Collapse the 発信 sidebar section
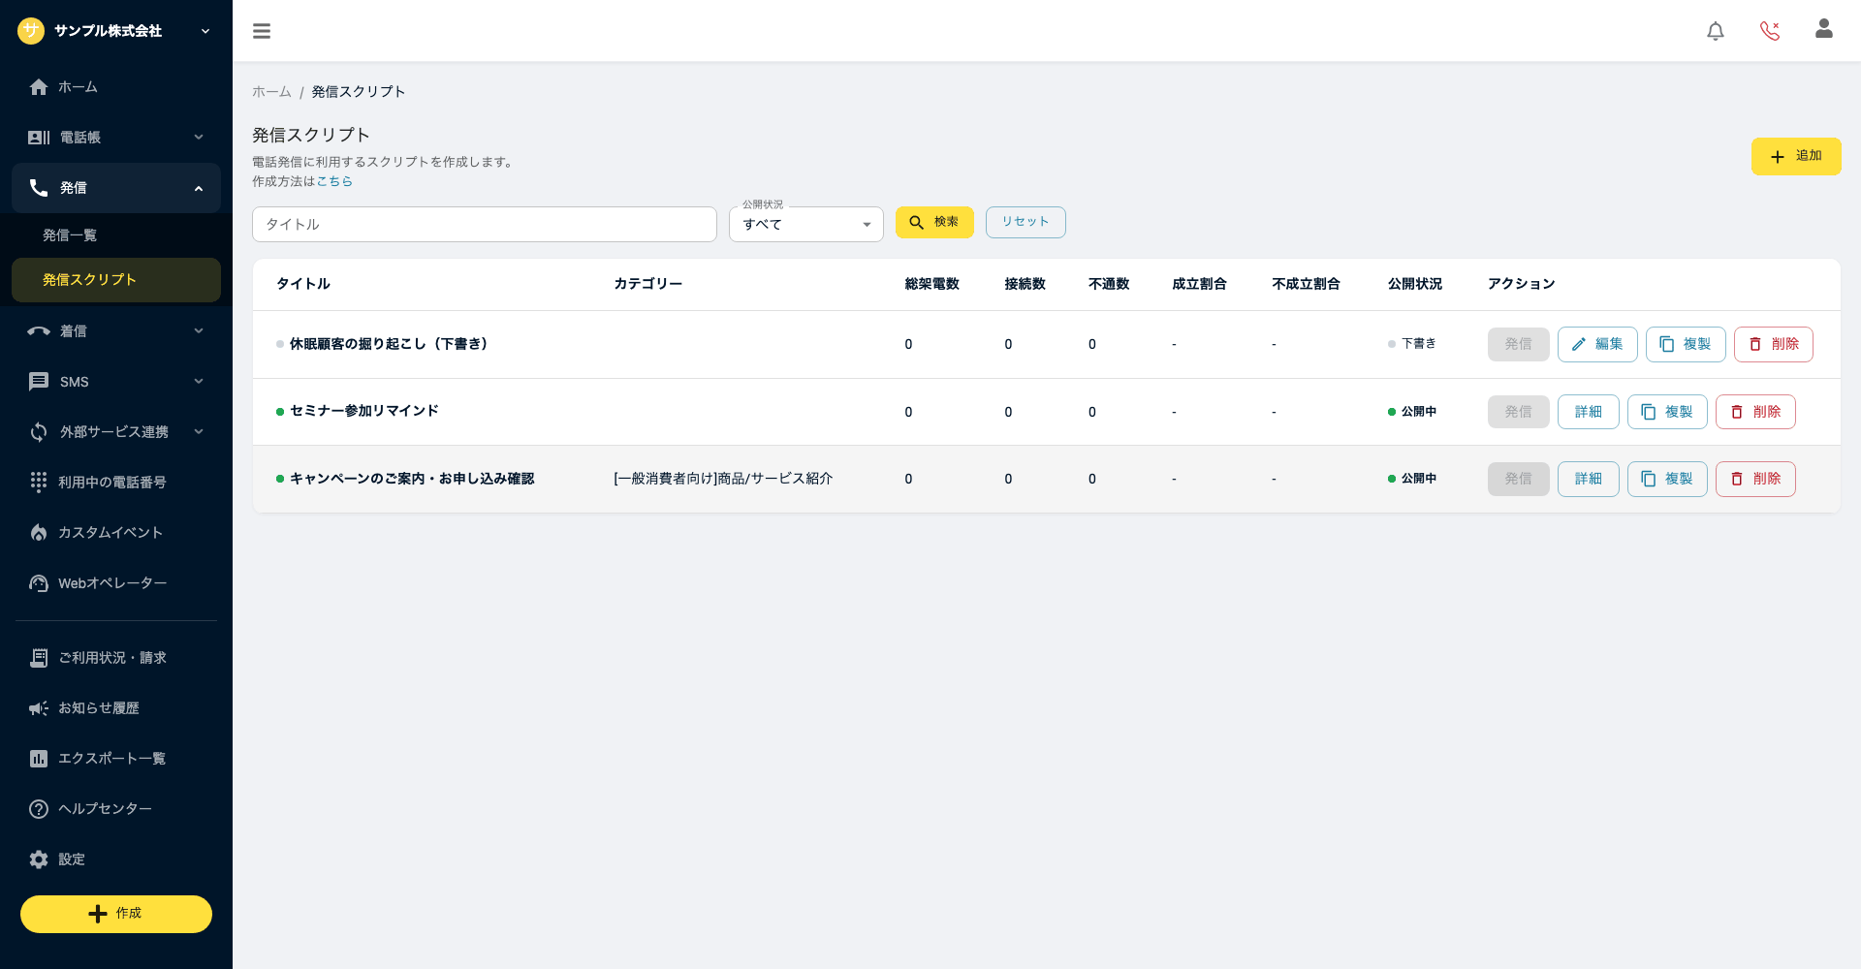 tap(116, 188)
